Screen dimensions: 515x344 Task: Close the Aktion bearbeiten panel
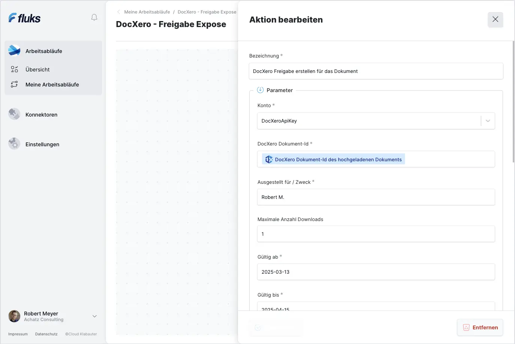[495, 20]
